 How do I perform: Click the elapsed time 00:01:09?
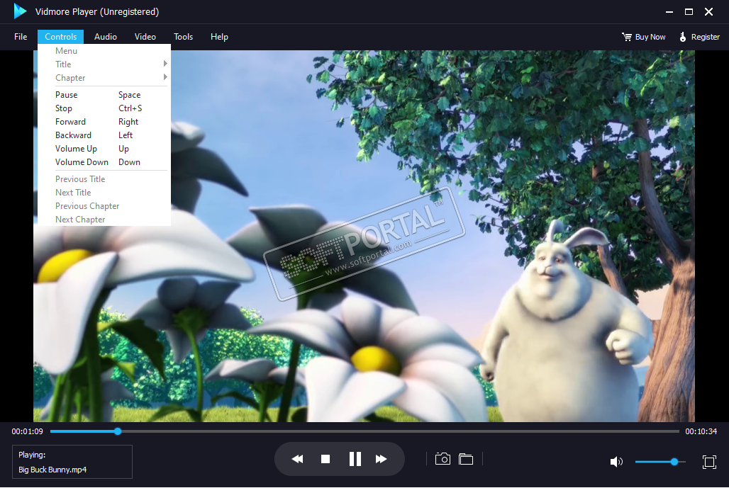pyautogui.click(x=28, y=431)
